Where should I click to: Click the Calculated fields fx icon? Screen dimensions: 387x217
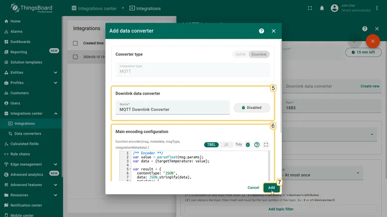(6, 144)
